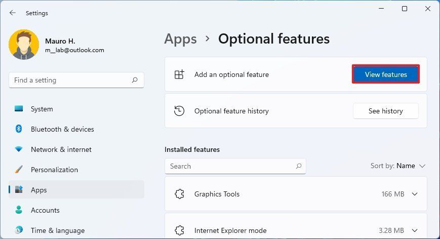This screenshot has width=440, height=239.
Task: Click the See history button
Action: click(385, 111)
